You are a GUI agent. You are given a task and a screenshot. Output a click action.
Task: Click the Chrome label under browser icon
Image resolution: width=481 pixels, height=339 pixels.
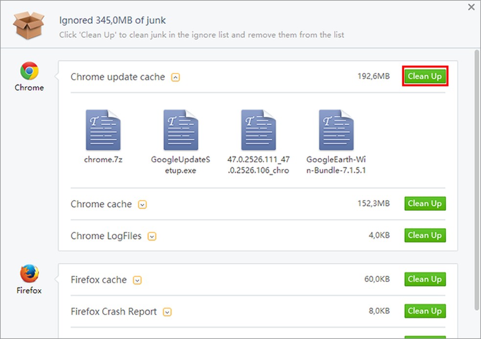tap(29, 88)
